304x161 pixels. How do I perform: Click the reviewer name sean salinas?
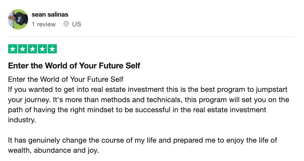click(x=50, y=15)
